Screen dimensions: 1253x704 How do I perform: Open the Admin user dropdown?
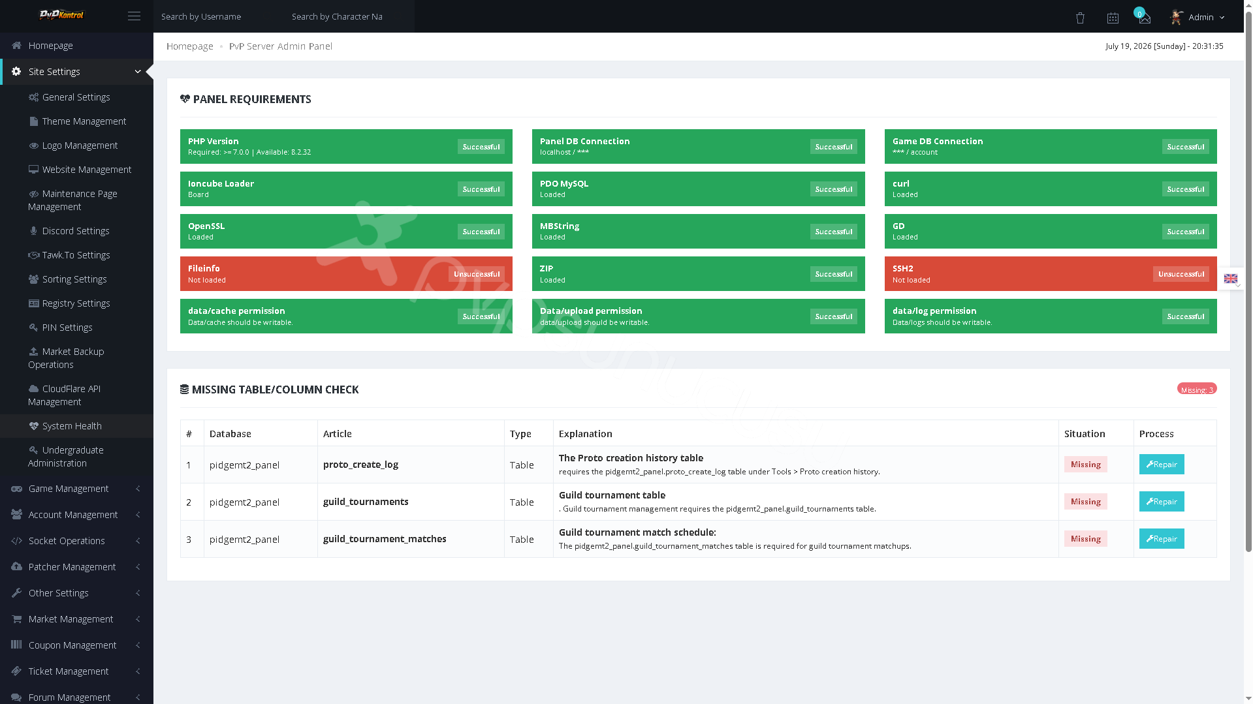[1197, 17]
